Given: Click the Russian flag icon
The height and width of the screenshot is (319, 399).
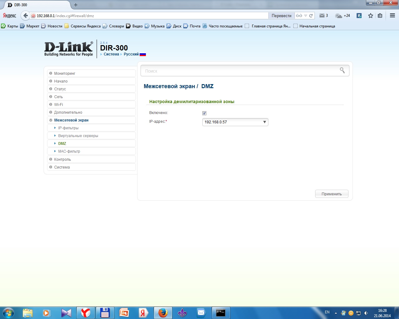Looking at the screenshot, I should (x=143, y=54).
